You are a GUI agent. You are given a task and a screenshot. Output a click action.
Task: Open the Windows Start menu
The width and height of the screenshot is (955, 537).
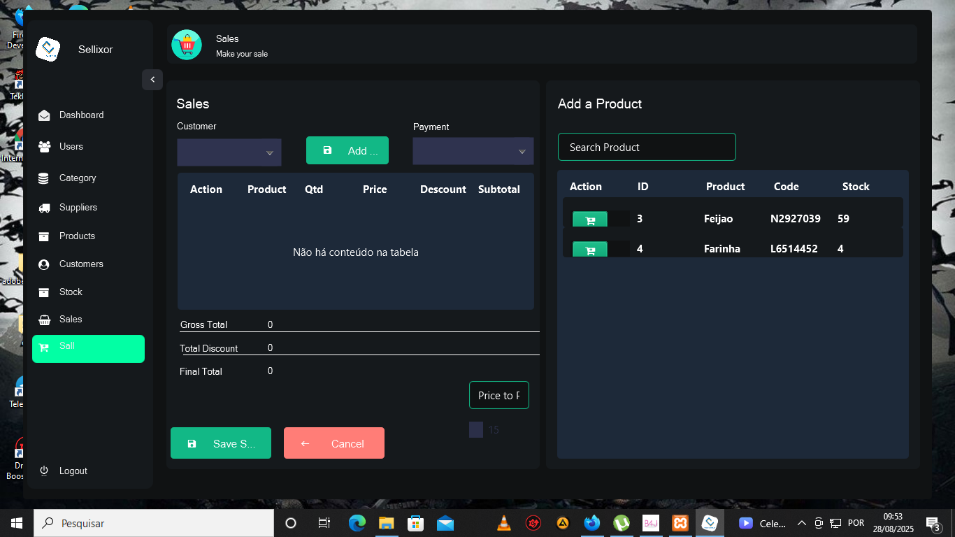click(17, 523)
